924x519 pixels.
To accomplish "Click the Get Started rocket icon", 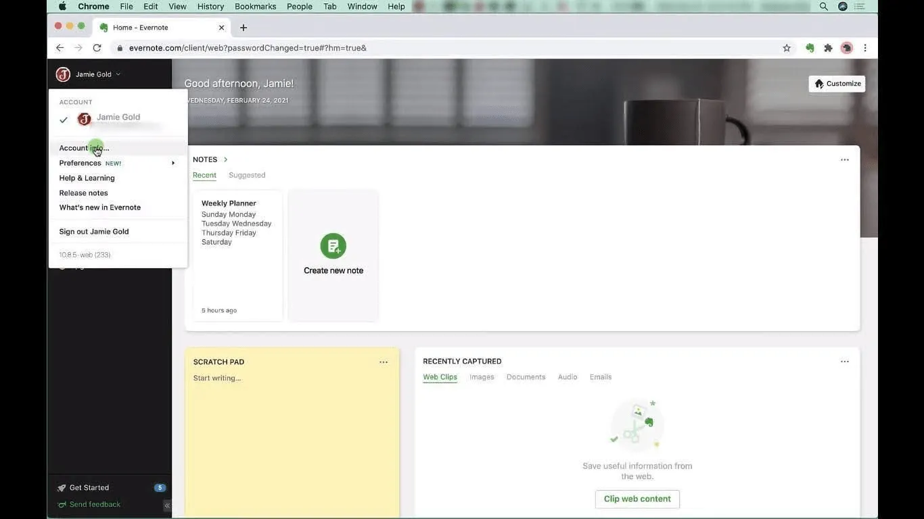I will pos(62,488).
